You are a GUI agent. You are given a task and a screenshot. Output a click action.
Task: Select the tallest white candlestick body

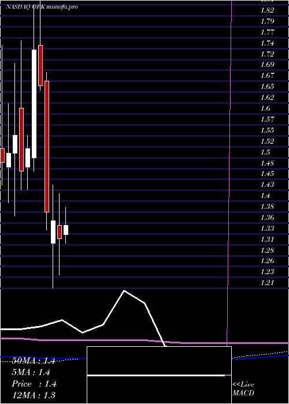coord(34,104)
